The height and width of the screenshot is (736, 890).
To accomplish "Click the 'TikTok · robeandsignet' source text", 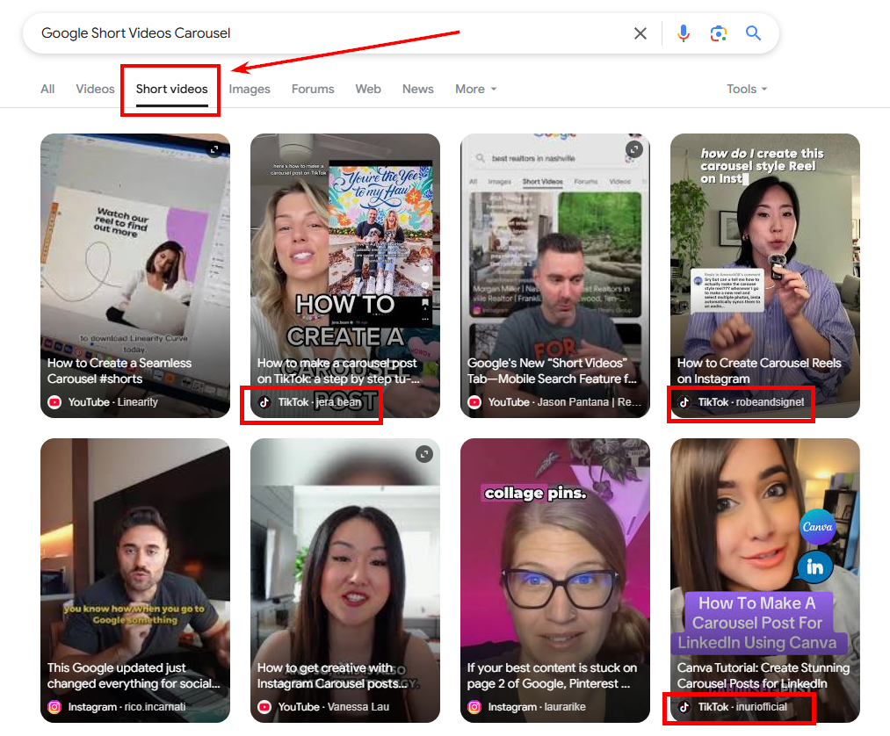I will click(x=751, y=402).
